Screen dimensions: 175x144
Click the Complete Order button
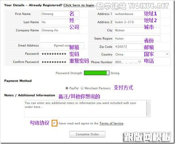pyautogui.click(x=87, y=134)
